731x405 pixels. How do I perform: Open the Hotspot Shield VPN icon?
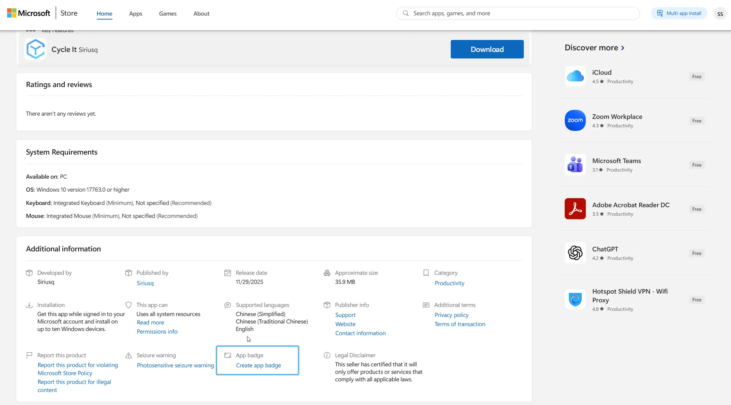pyautogui.click(x=575, y=299)
